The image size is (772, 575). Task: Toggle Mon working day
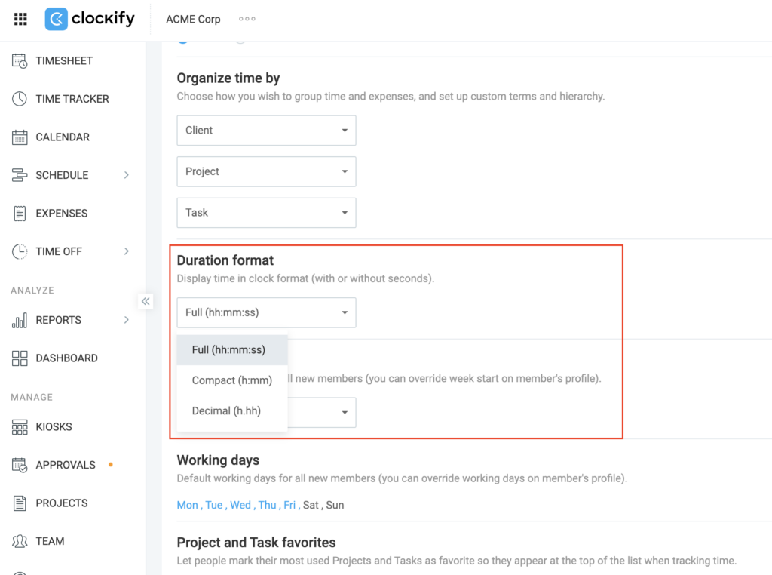point(187,505)
